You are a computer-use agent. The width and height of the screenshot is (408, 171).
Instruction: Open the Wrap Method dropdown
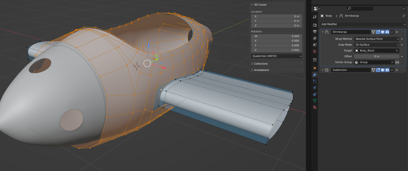(376, 39)
